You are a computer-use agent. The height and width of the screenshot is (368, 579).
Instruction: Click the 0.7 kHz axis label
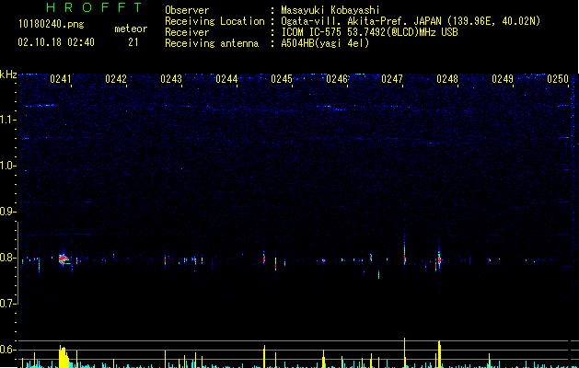coord(7,304)
